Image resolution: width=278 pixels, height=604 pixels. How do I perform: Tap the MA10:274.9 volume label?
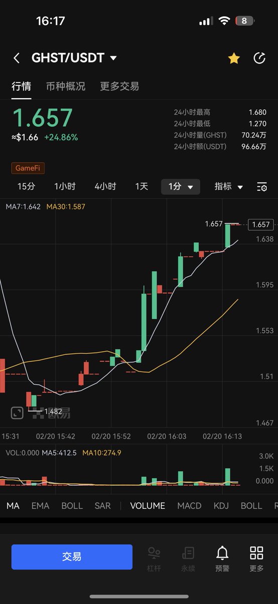click(x=102, y=453)
